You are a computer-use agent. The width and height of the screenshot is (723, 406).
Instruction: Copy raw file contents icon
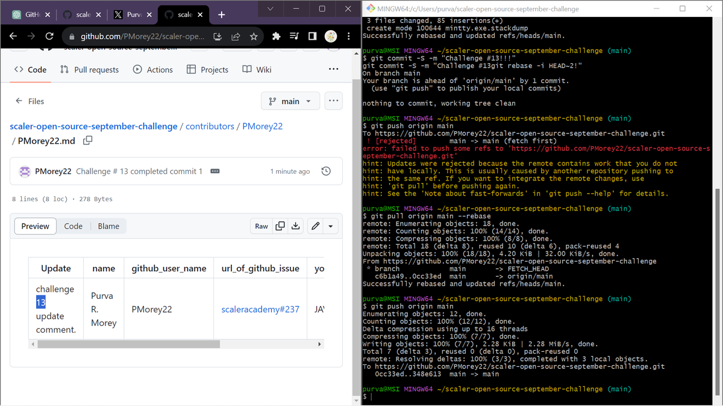point(280,226)
